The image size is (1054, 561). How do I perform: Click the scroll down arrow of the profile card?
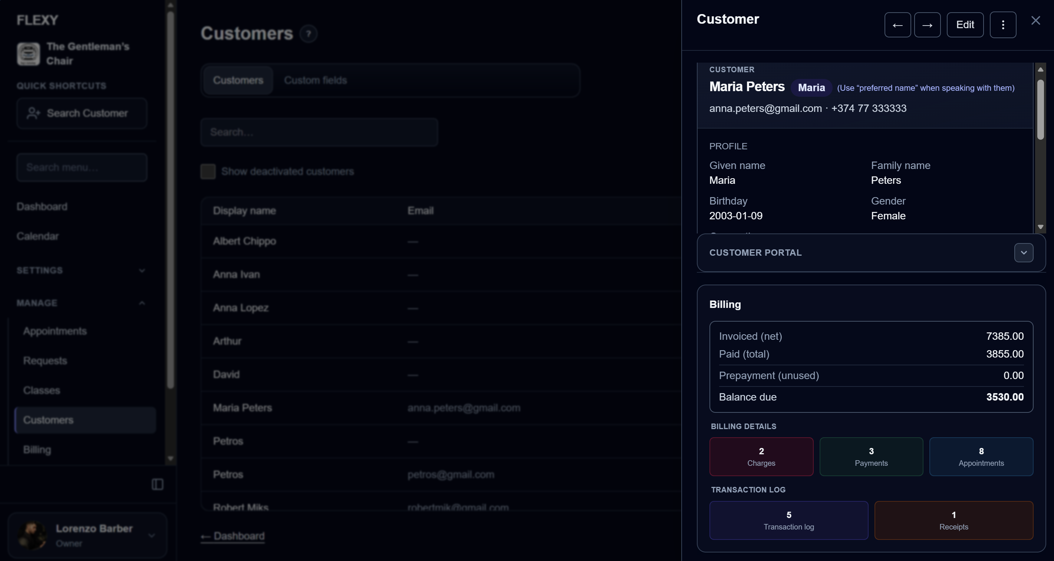[1040, 227]
